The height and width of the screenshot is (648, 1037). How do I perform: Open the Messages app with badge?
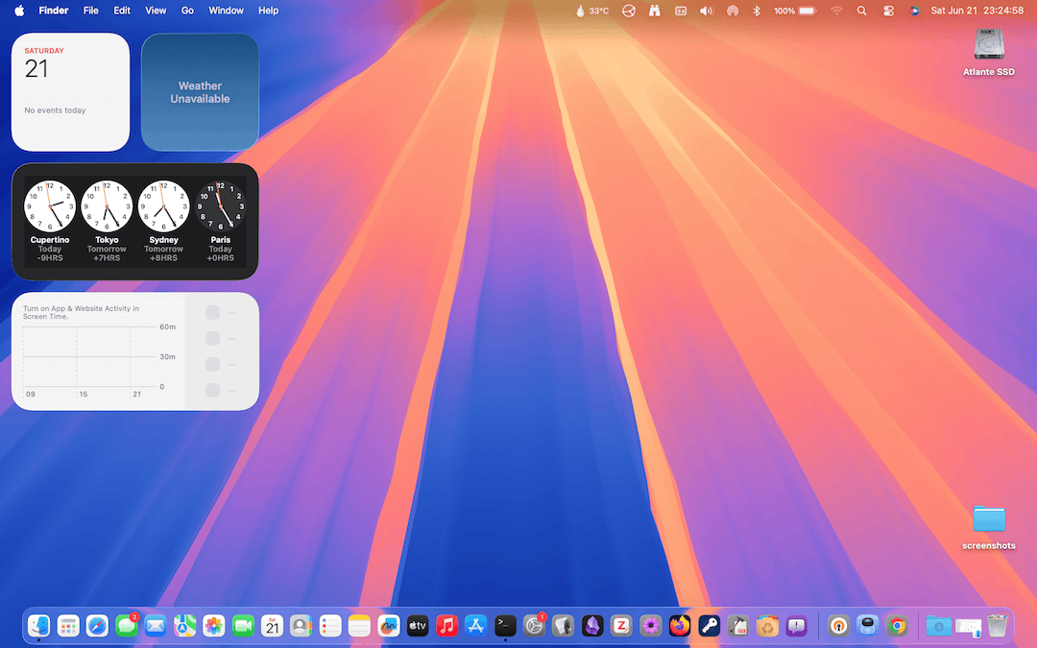pos(127,626)
